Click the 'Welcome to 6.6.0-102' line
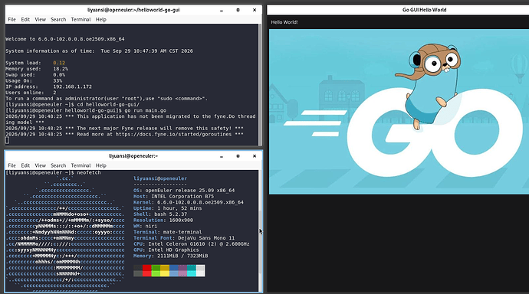 coord(64,39)
